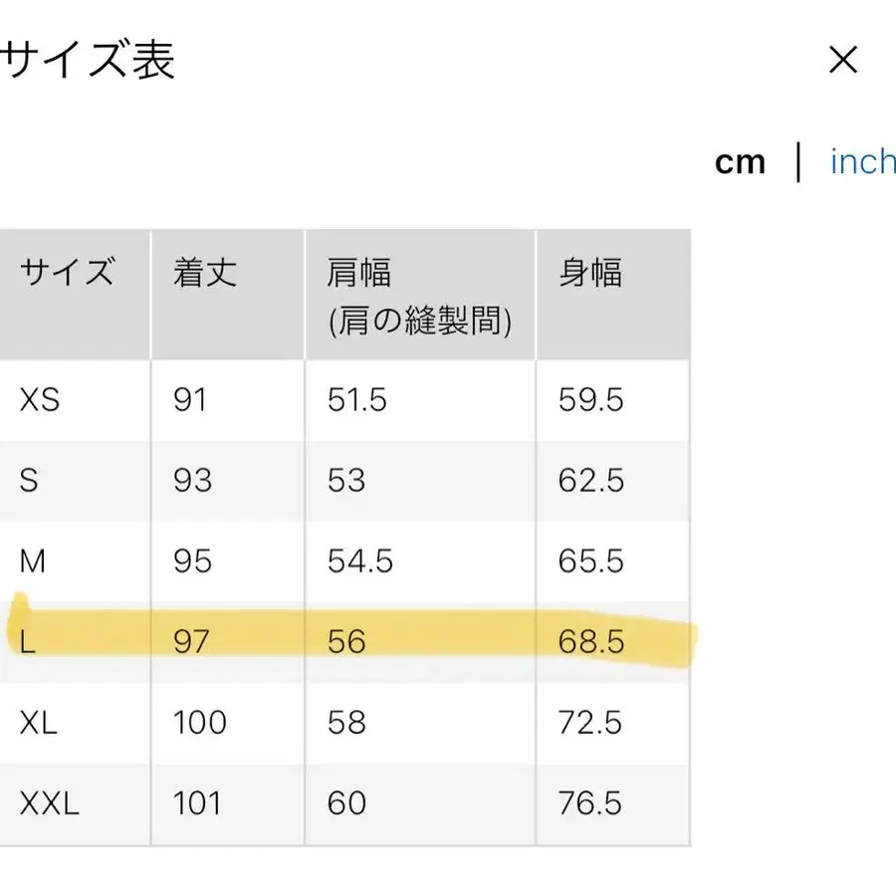This screenshot has width=896, height=896.
Task: Close the サイズ表 size chart
Action: 843,61
